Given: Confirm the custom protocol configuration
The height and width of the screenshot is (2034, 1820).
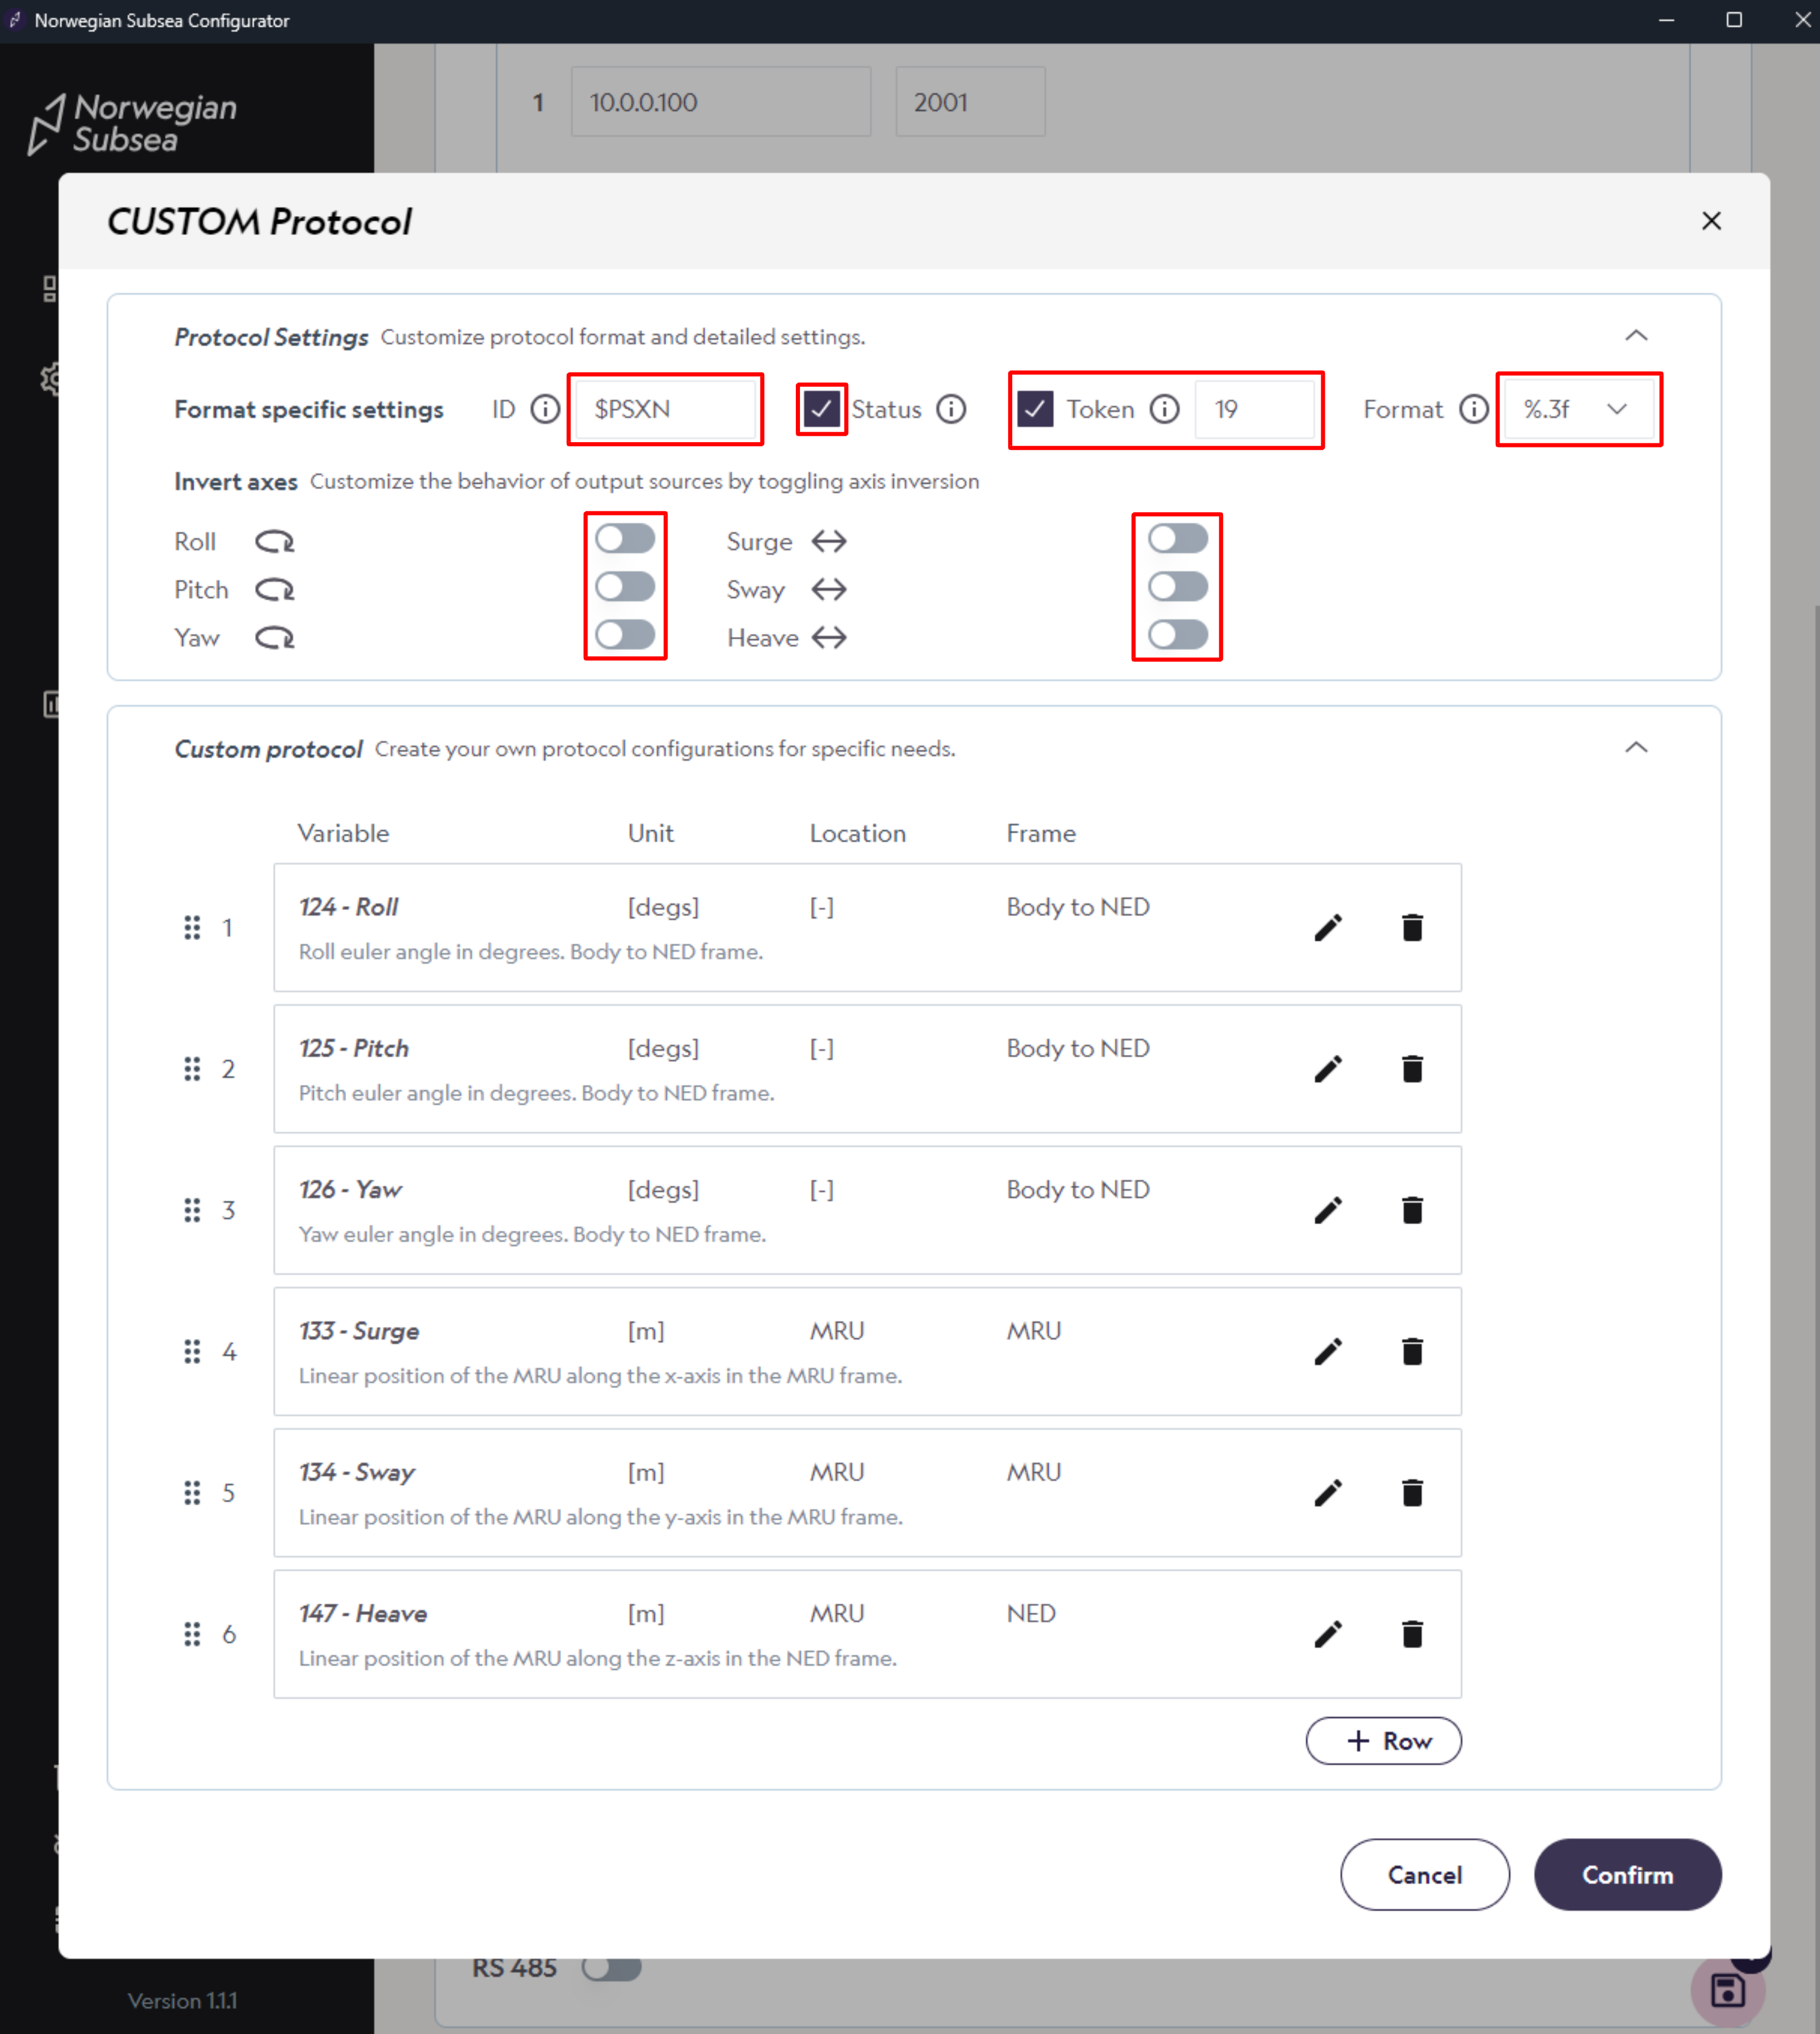Looking at the screenshot, I should pos(1627,1875).
